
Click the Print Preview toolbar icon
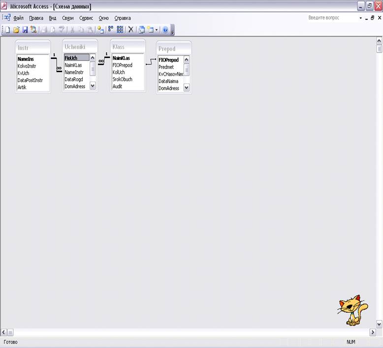(x=53, y=30)
